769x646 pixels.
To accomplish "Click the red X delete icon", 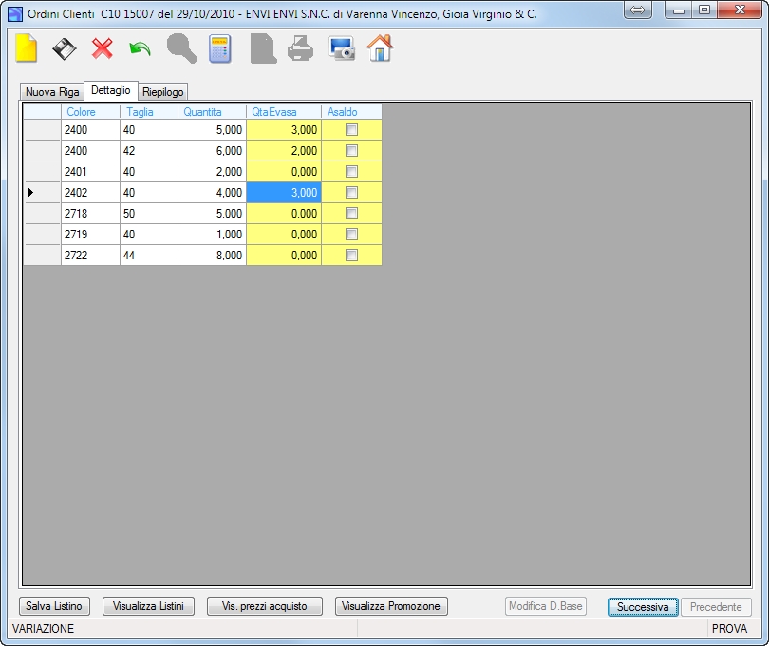I will point(102,48).
